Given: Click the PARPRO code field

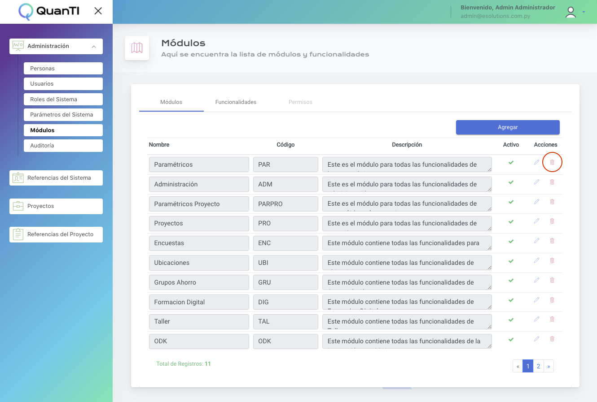Looking at the screenshot, I should pyautogui.click(x=285, y=204).
